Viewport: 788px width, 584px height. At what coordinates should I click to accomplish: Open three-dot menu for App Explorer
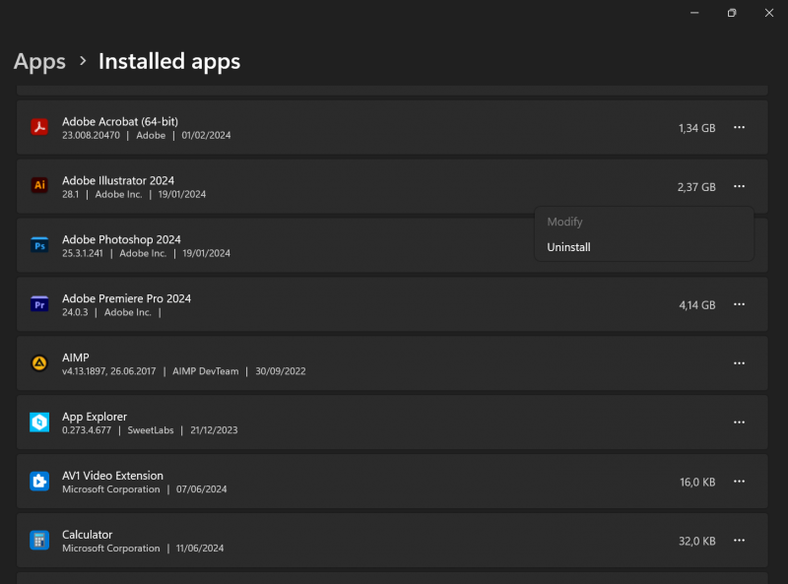coord(739,422)
